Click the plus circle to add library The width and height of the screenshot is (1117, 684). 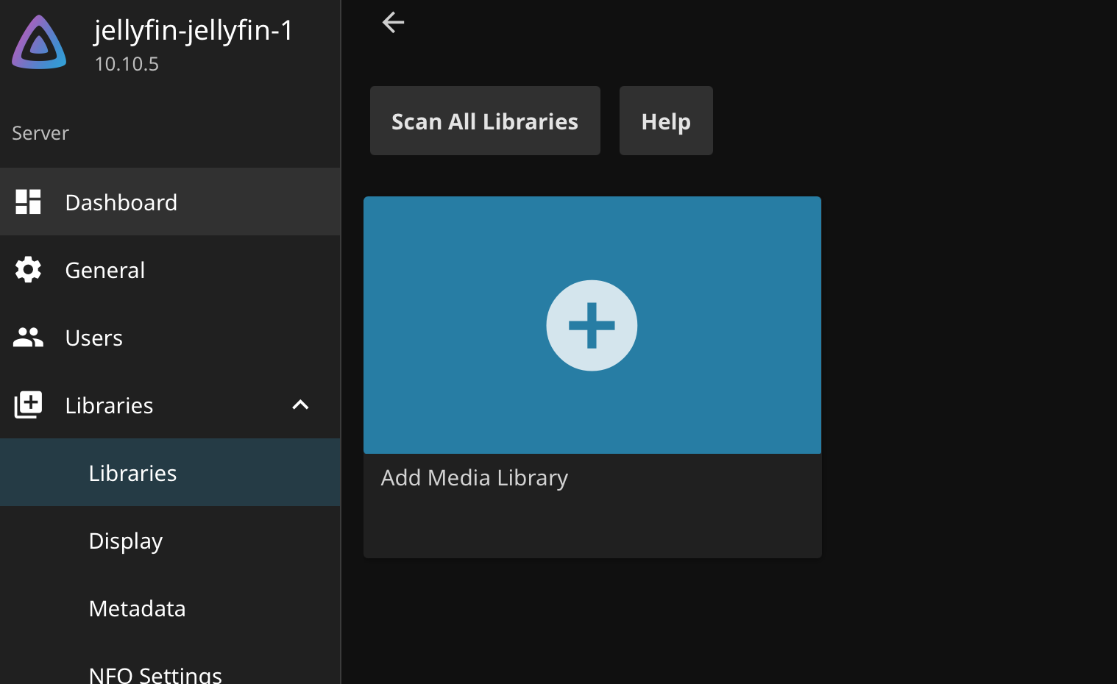coord(592,325)
